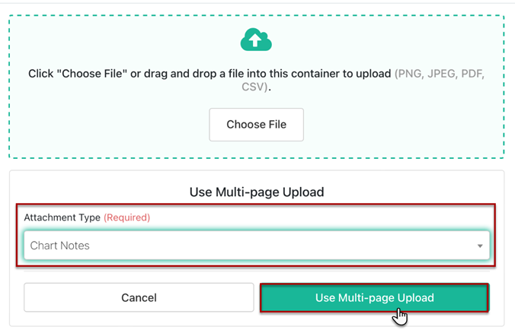Click the green cloud upload icon
Screen dimensions: 515x333
(x=256, y=40)
